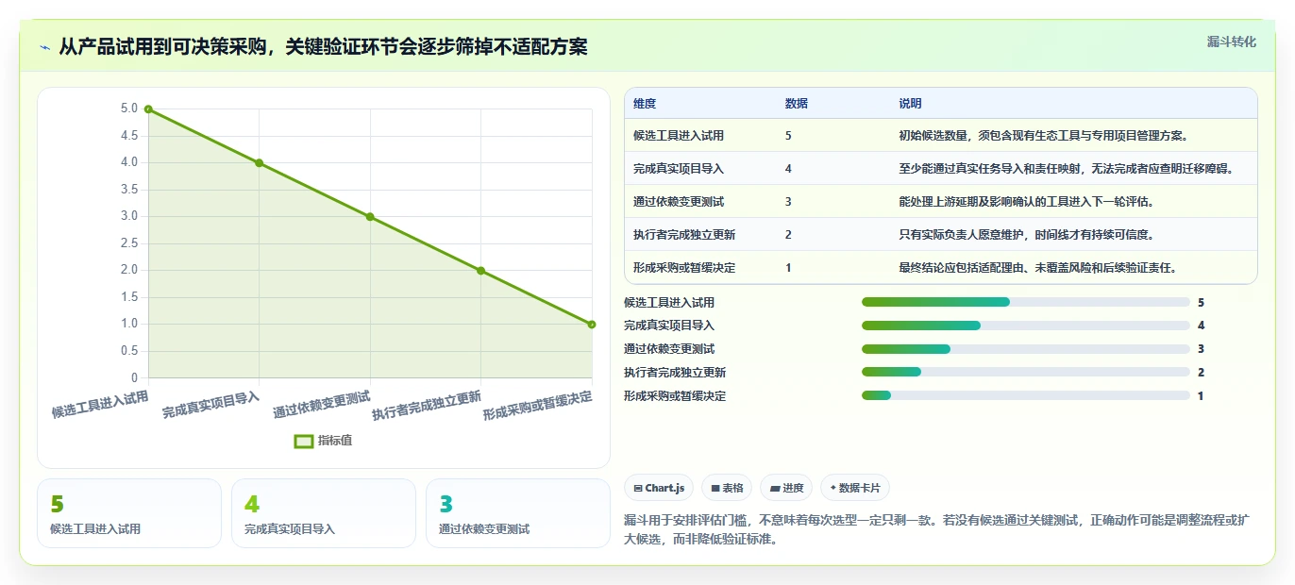Open the stat card showing 4 完成真实项目导入
1295x585 pixels.
pyautogui.click(x=324, y=513)
